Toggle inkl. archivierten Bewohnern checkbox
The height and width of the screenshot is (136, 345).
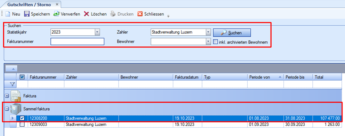[x=215, y=42]
